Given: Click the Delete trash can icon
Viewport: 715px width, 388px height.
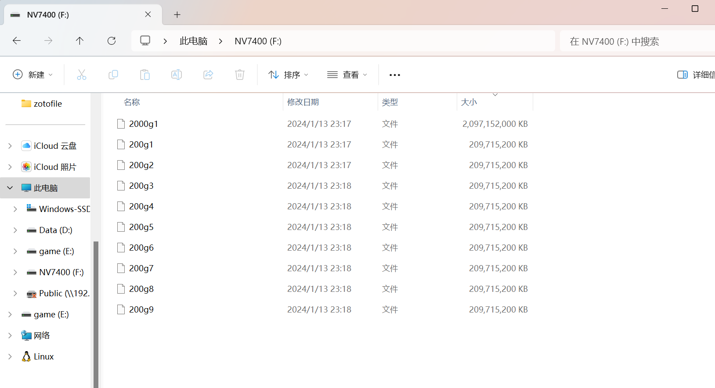Looking at the screenshot, I should [240, 75].
